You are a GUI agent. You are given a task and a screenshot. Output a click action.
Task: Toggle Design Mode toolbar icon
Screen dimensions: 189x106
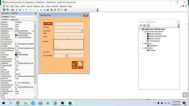(x=48, y=10)
